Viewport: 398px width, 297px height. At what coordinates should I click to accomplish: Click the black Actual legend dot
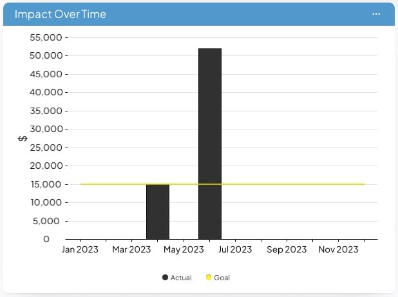(165, 278)
